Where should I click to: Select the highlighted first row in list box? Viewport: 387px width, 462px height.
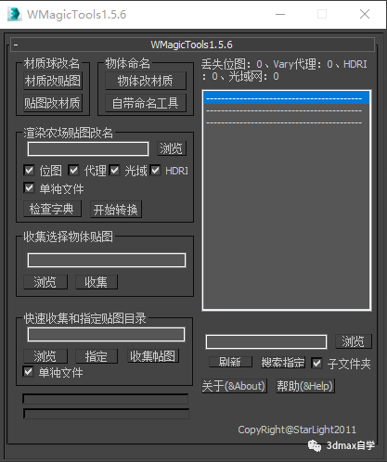tap(287, 98)
